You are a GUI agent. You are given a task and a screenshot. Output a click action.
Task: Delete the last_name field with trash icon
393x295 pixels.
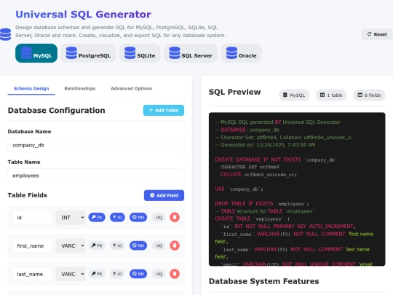tap(175, 274)
